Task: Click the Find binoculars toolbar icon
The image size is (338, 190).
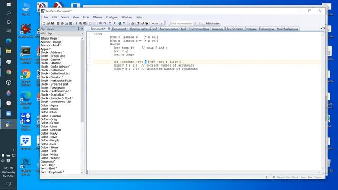Action: [138, 23]
